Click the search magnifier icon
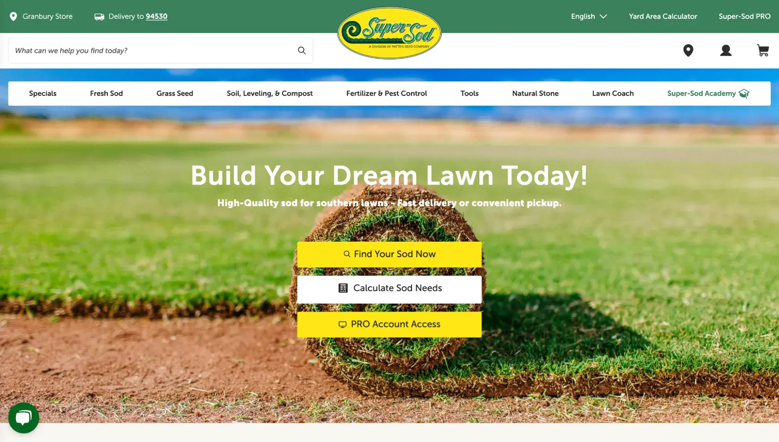The image size is (779, 442). click(301, 50)
